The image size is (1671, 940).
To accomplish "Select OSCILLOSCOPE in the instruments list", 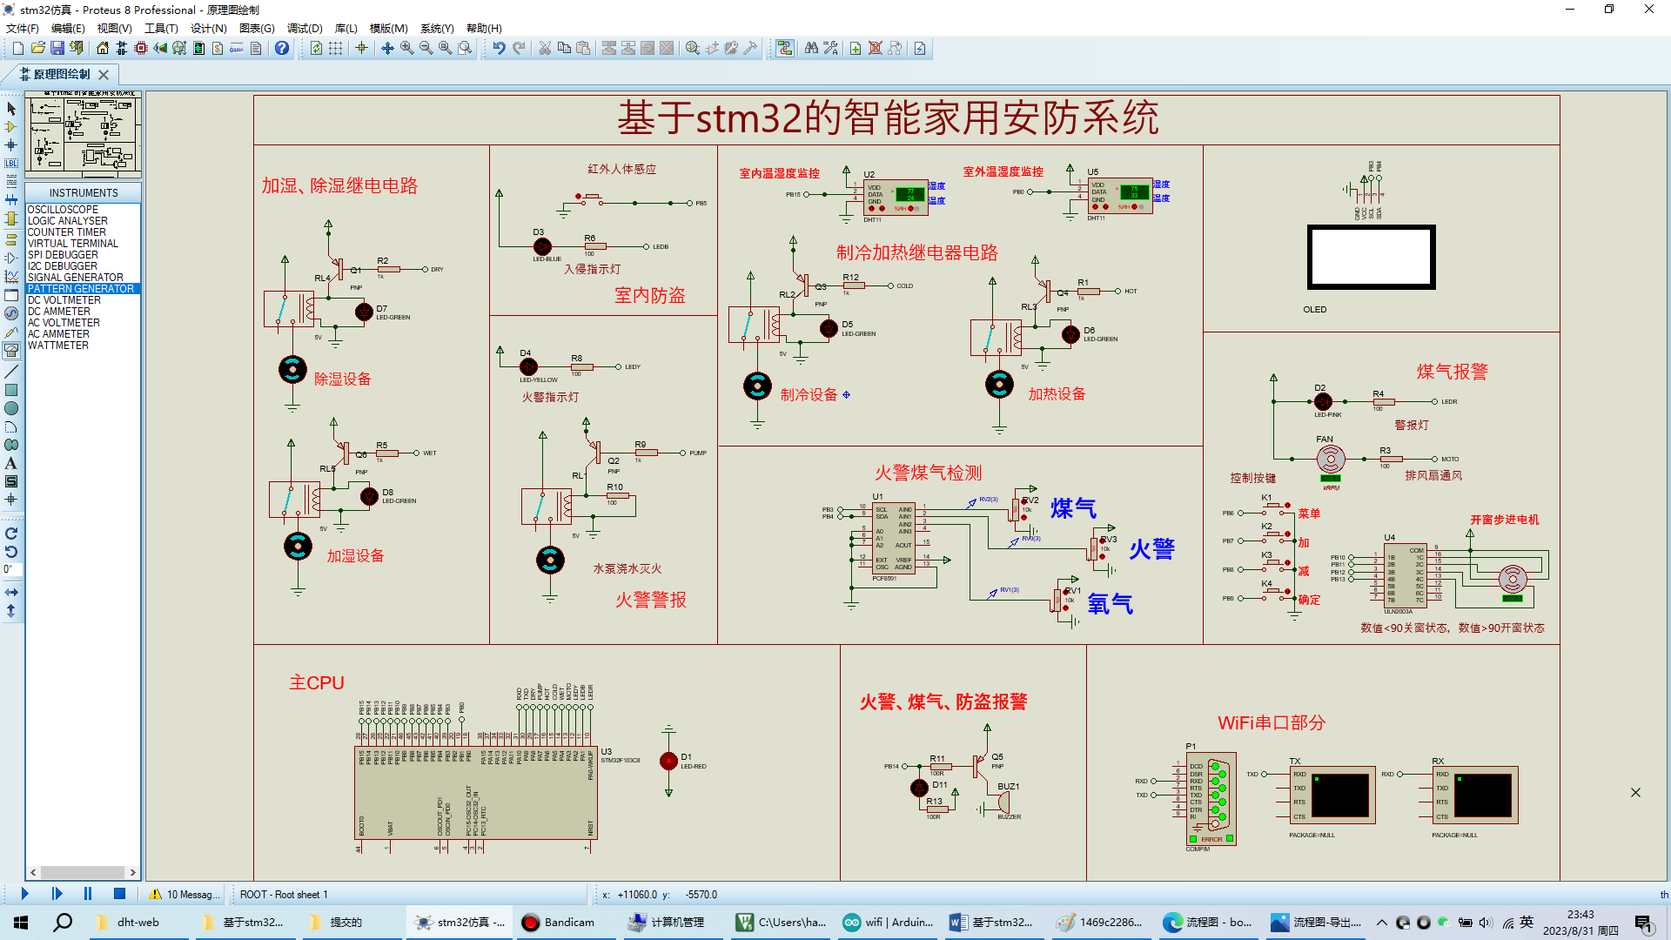I will pos(63,210).
